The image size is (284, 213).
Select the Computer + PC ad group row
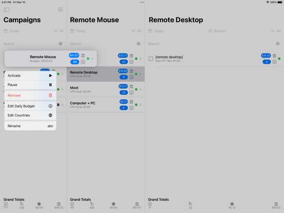click(105, 104)
